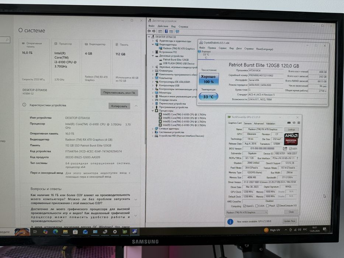Viewport: 344px width, 258px height.
Task: Open Settings gear icon on the taskbar
Action: [x=115, y=231]
